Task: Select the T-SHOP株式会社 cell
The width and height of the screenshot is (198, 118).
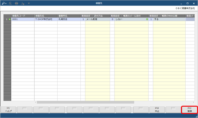Action: click(x=46, y=19)
